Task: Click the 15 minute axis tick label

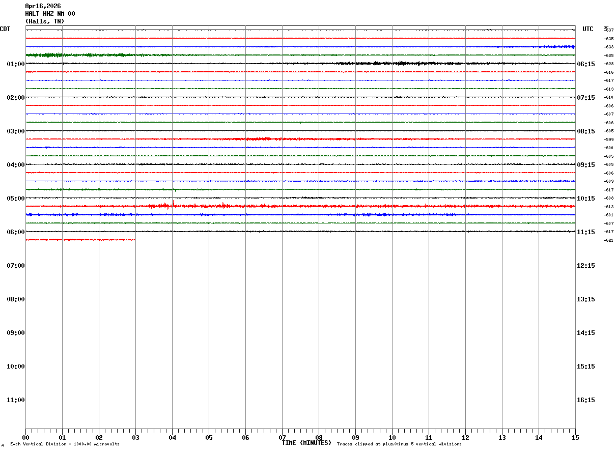Action: click(575, 438)
